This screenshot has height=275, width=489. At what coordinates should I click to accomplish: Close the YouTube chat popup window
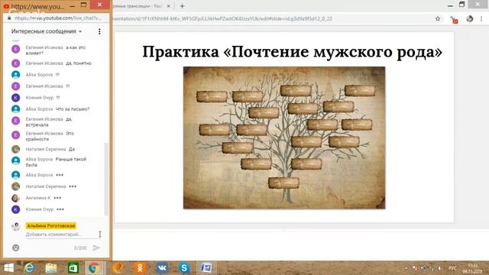(99, 5)
